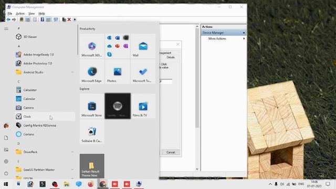Viewport: 336px width, 189px height.
Task: Click the red X uninstall toolbar icon
Action: tap(69, 19)
